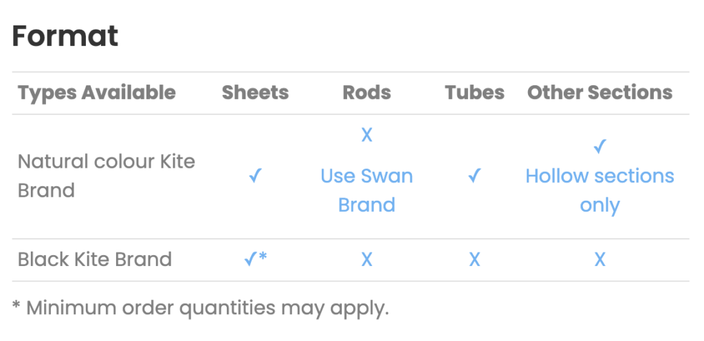This screenshot has height=341, width=704.
Task: Click the Use Swan Brand text
Action: (x=367, y=190)
